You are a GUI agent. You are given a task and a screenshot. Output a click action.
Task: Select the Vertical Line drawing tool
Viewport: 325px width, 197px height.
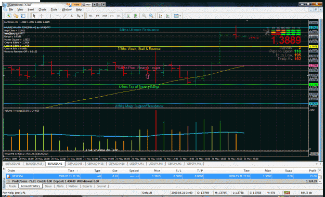click(50, 16)
